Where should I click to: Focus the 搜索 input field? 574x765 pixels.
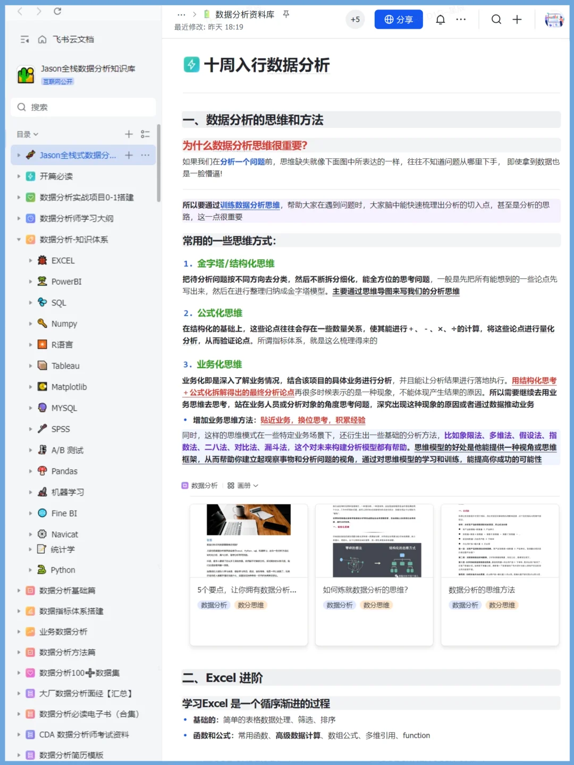click(x=83, y=107)
